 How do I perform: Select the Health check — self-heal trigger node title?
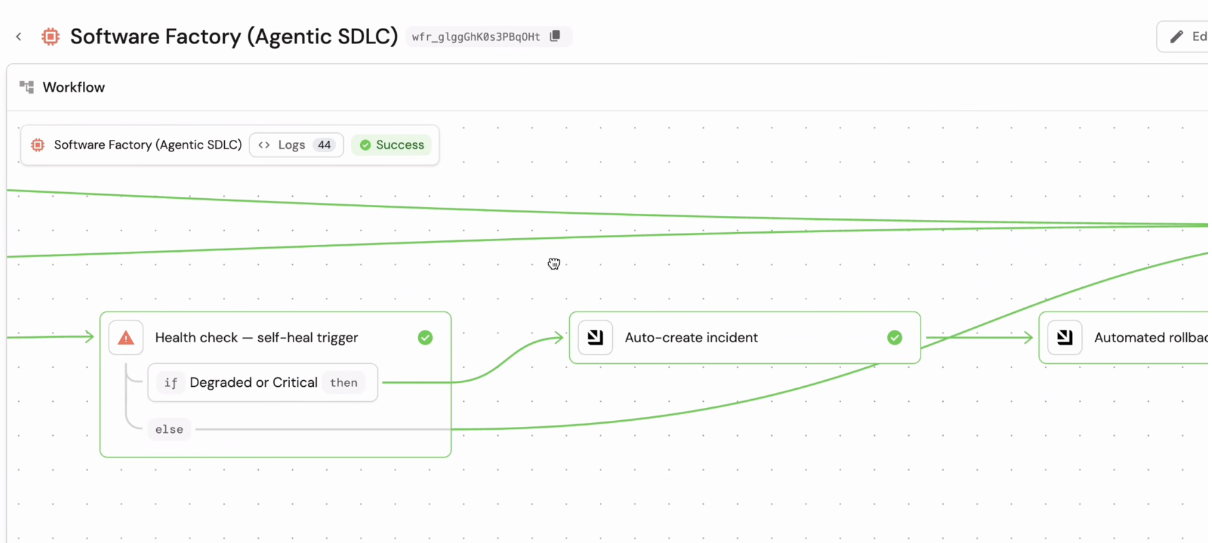coord(256,337)
